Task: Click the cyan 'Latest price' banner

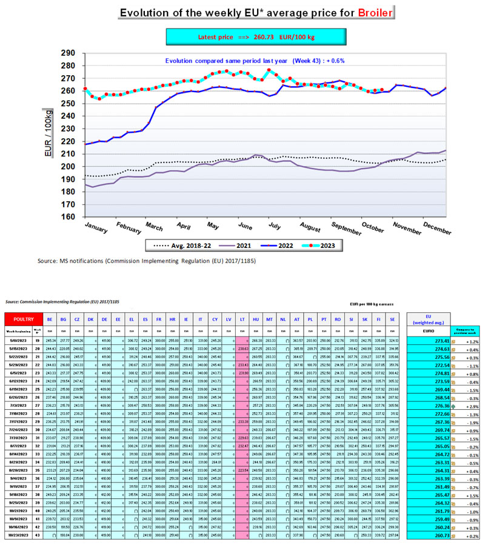Action: click(256, 37)
